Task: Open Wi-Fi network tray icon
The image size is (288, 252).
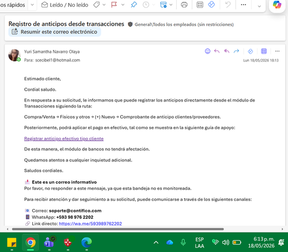Action: click(x=215, y=242)
